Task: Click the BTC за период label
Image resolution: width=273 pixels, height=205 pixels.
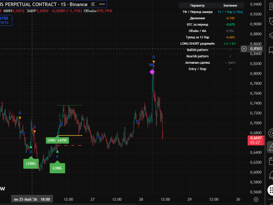Action: [197, 25]
